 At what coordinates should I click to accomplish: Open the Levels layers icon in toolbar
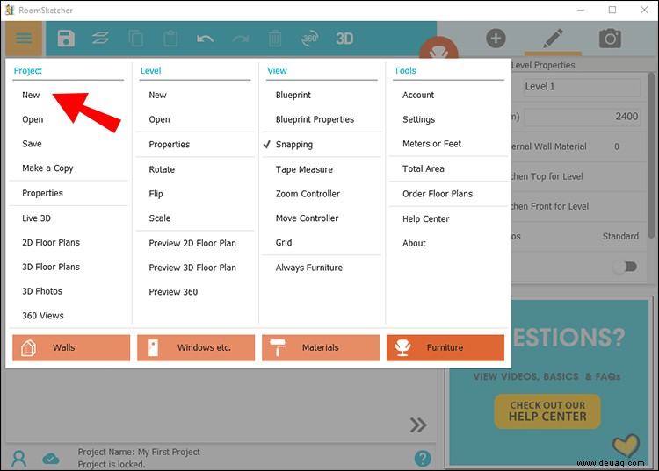point(100,39)
